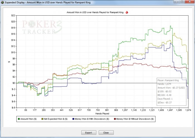Click the '$' y-axis title

[x=9, y=62]
